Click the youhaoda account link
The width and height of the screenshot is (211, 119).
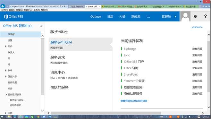(x=197, y=27)
